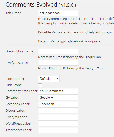Screen dimensions: 114x137
Task: Select the WordPress Label text field
Action: tap(58, 123)
